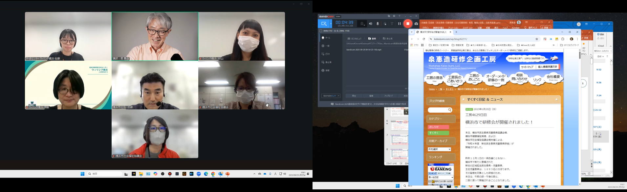Click the Bandicam text overlay T icon
627x192 pixels.
point(392,24)
